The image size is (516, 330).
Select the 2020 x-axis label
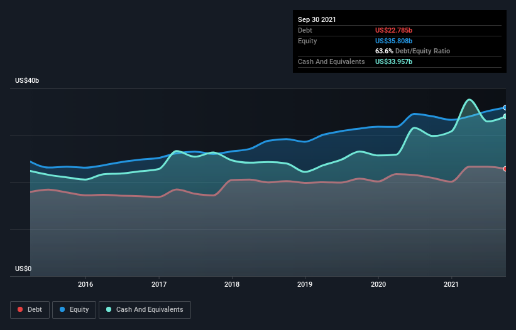[x=378, y=284]
